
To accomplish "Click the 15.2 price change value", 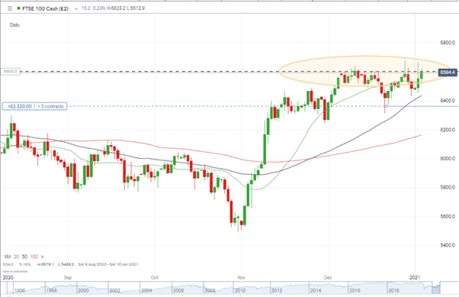I will [x=85, y=8].
